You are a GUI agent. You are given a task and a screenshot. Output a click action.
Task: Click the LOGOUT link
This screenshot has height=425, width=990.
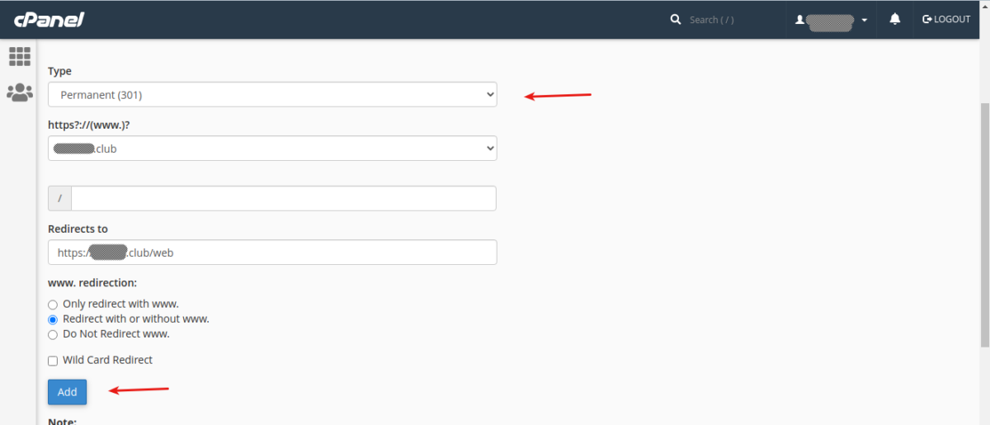(951, 19)
